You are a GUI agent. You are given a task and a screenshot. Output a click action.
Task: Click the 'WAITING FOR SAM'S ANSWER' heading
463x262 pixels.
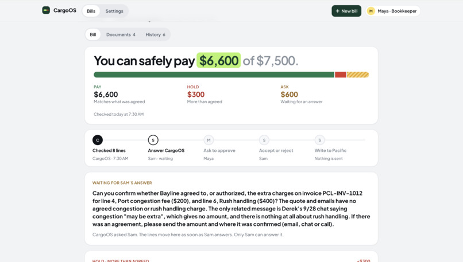(x=122, y=183)
